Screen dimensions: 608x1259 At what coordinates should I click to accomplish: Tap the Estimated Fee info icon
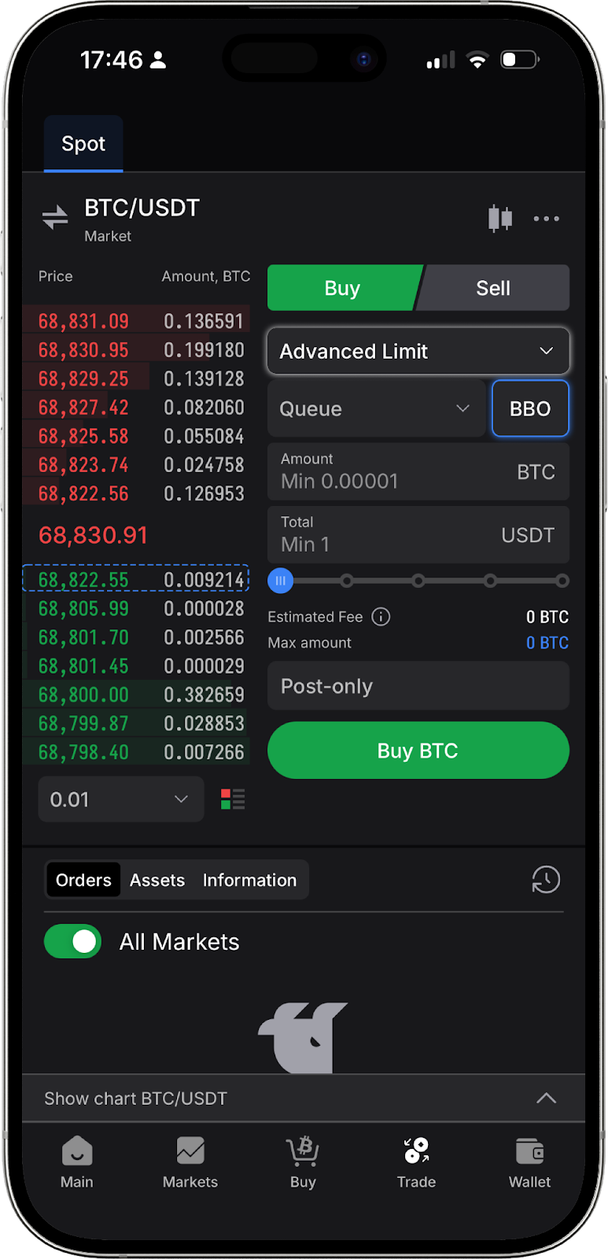pos(381,617)
